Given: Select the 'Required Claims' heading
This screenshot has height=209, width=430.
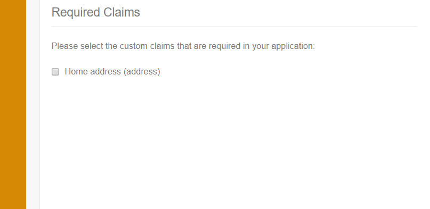Looking at the screenshot, I should pos(96,12).
